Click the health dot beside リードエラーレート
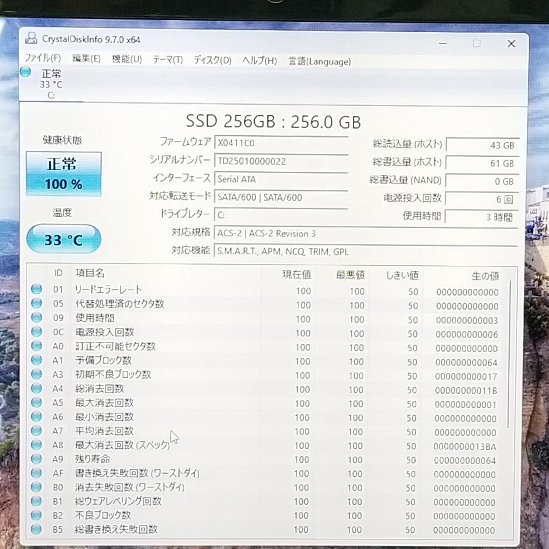Screen dimensions: 549x549 36,289
